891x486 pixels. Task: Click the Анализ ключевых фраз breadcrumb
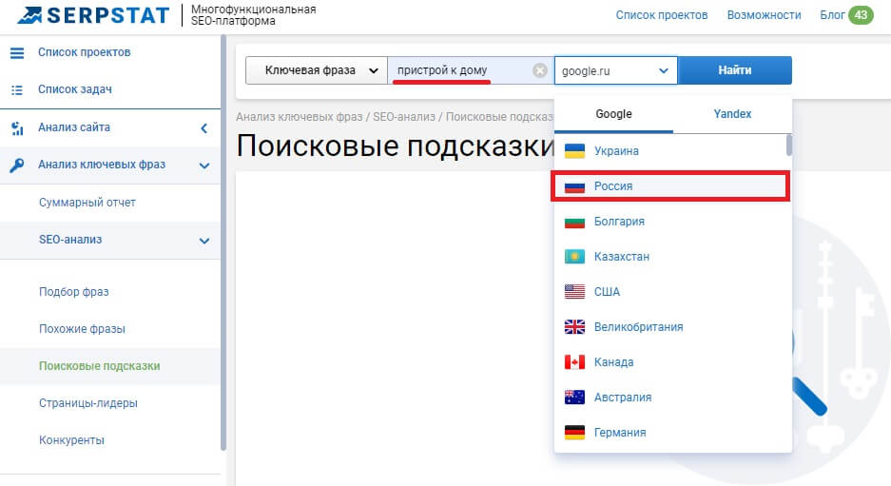tap(299, 117)
